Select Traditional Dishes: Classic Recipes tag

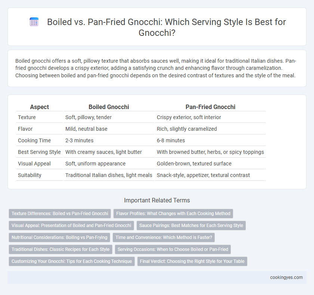(61, 249)
